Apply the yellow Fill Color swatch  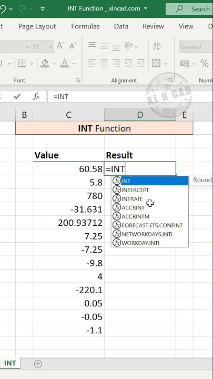(x=45, y=64)
